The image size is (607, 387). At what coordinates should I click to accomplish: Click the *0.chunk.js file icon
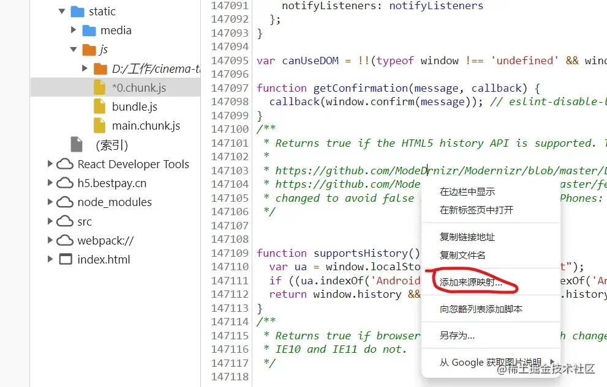[99, 87]
